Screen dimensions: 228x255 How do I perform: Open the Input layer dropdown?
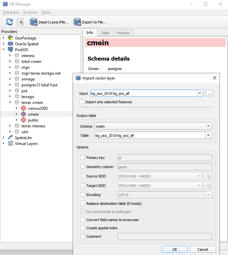[x=200, y=93]
